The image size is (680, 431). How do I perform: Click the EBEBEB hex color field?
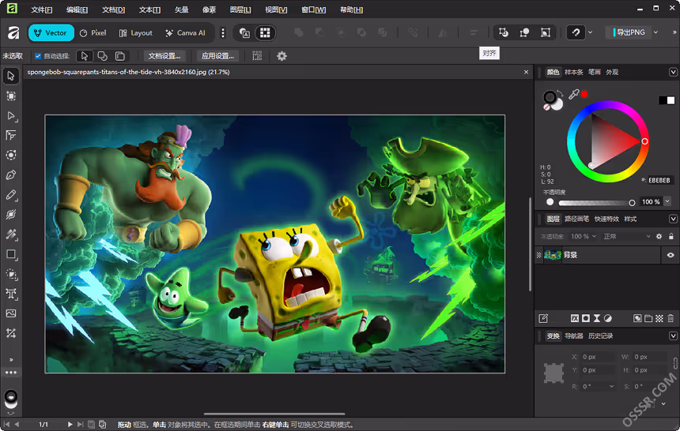pyautogui.click(x=659, y=180)
